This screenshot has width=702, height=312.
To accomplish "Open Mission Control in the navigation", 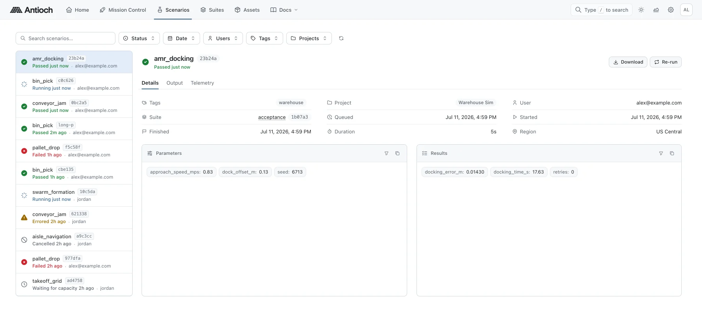I will tap(123, 10).
